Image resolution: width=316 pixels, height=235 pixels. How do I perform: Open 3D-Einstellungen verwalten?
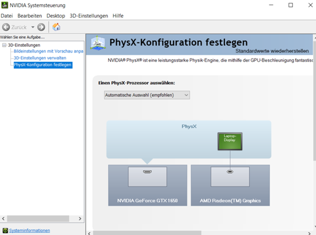(40, 58)
